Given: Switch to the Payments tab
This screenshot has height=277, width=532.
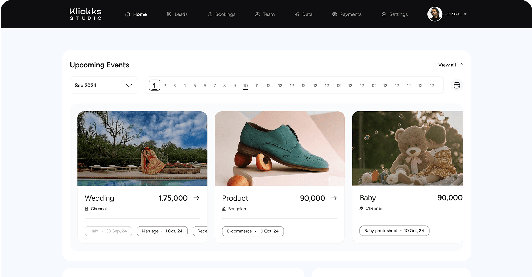Looking at the screenshot, I should pos(346,14).
